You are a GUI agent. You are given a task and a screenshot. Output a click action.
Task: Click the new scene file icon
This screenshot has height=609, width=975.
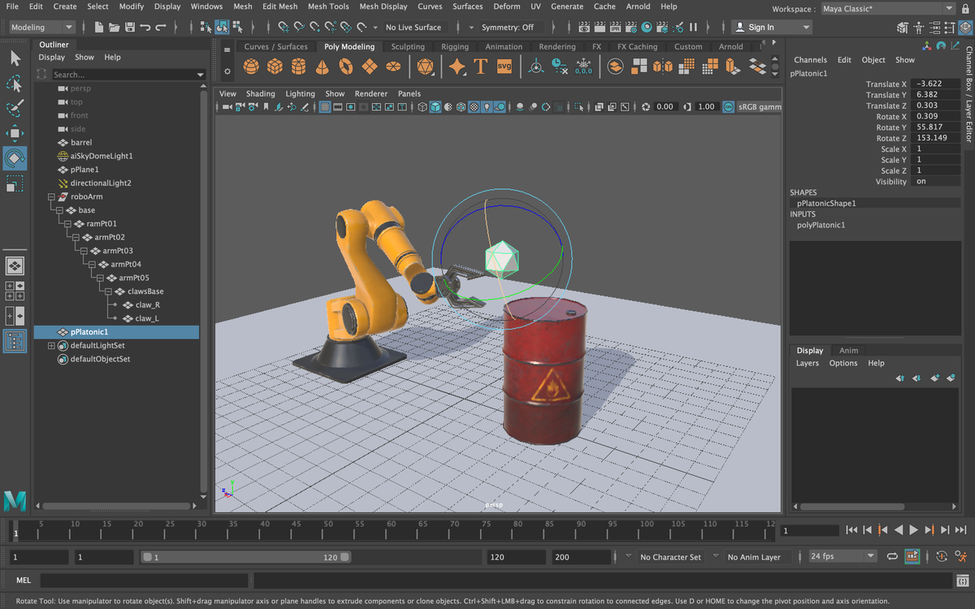pyautogui.click(x=99, y=27)
